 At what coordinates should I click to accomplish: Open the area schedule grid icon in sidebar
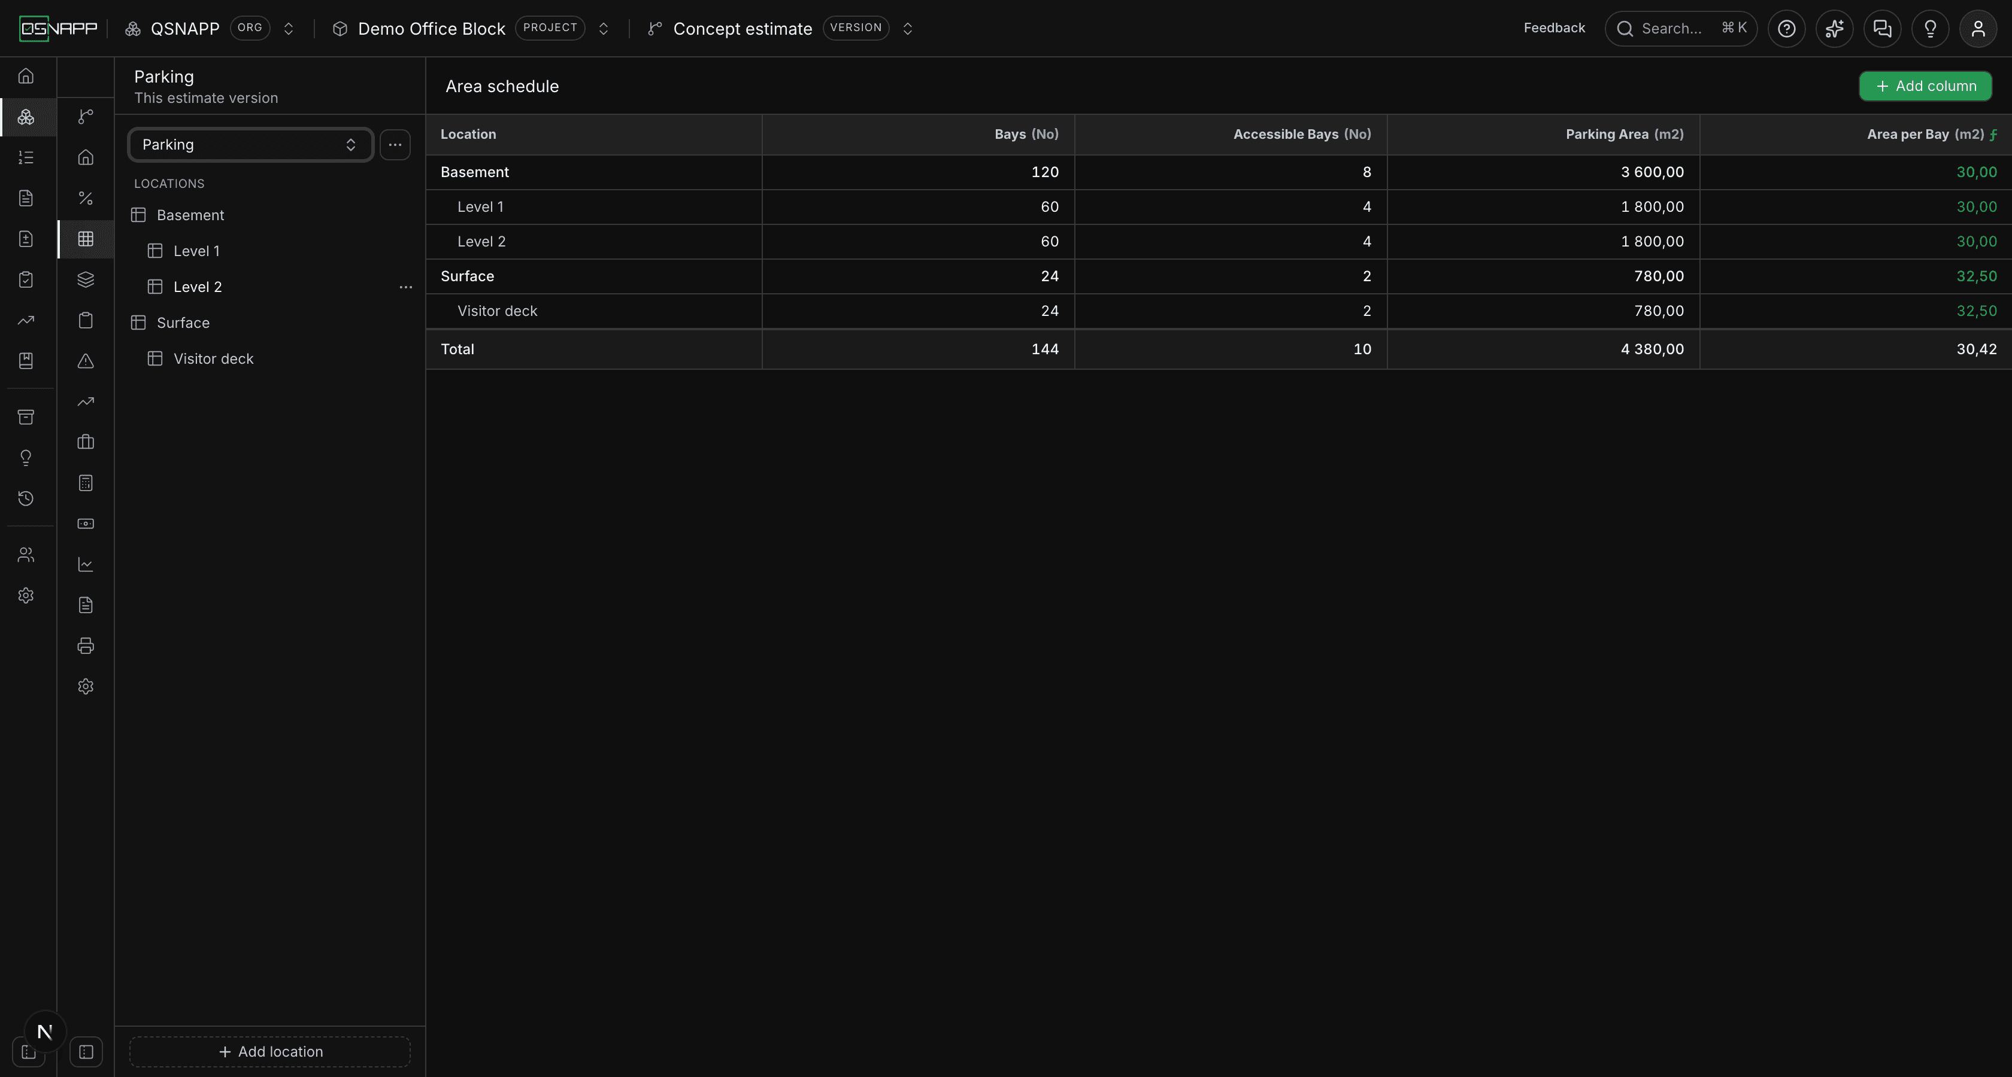pos(86,239)
